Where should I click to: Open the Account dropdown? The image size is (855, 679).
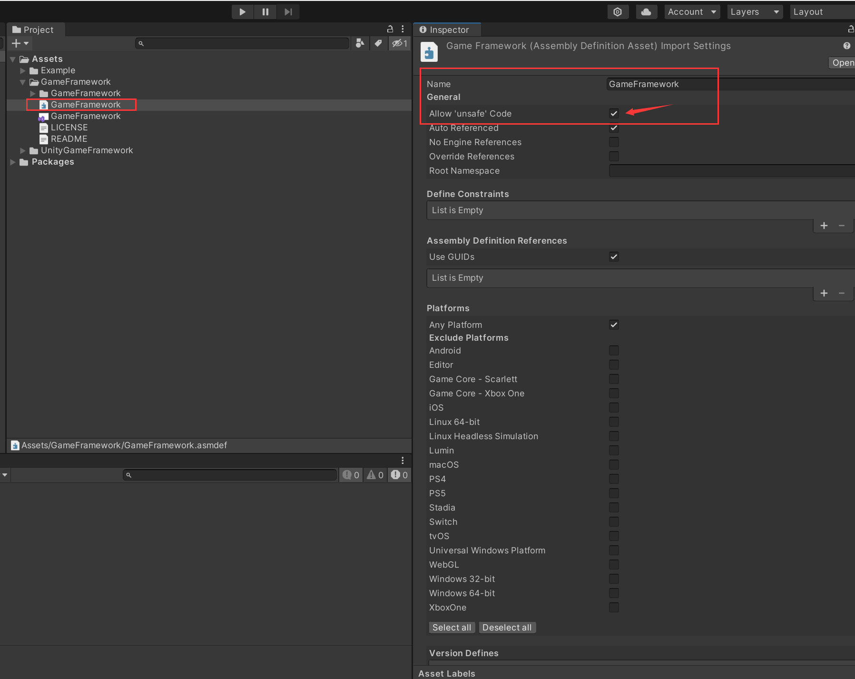692,12
